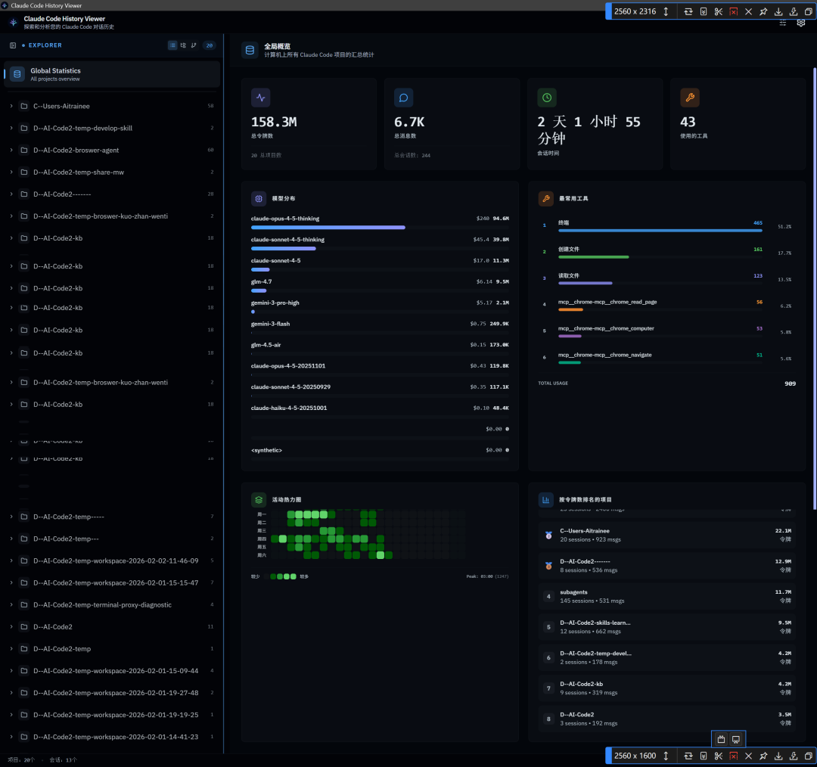Open the settings gear icon

(801, 23)
